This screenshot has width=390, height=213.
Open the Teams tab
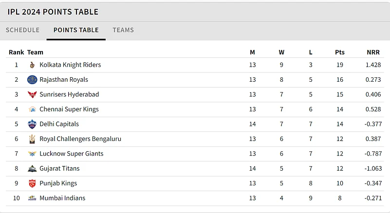pyautogui.click(x=123, y=30)
